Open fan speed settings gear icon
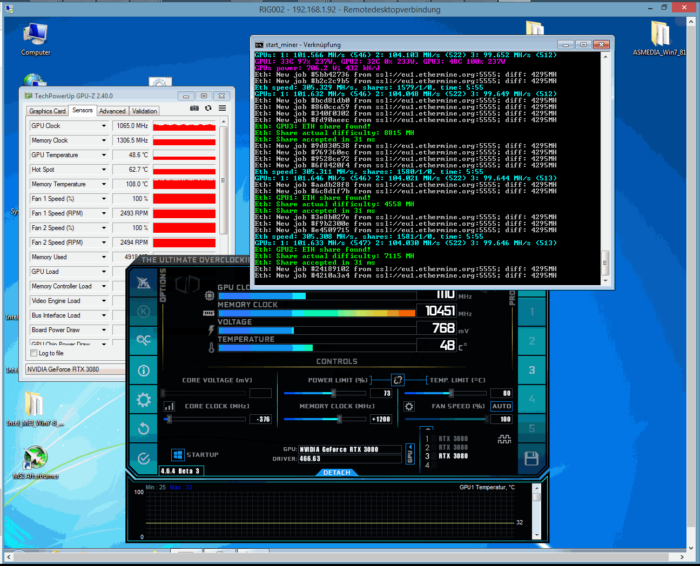Screen dimensions: 700x566 [409, 406]
